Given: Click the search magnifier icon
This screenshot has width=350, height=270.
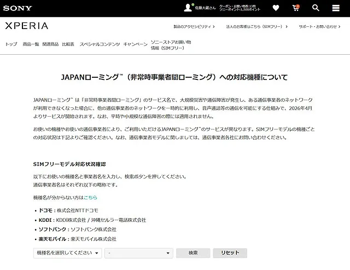Looking at the screenshot, I should pos(316,8).
